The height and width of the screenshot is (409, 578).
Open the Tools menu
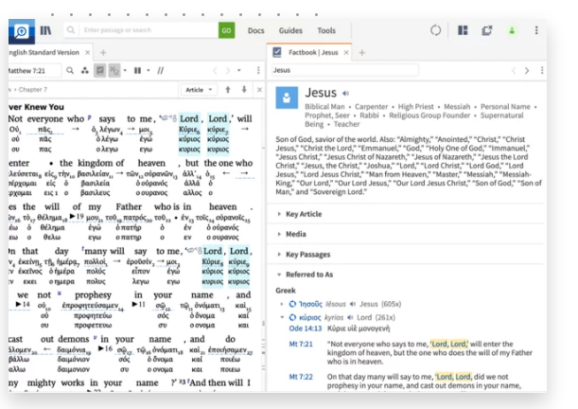pos(326,30)
